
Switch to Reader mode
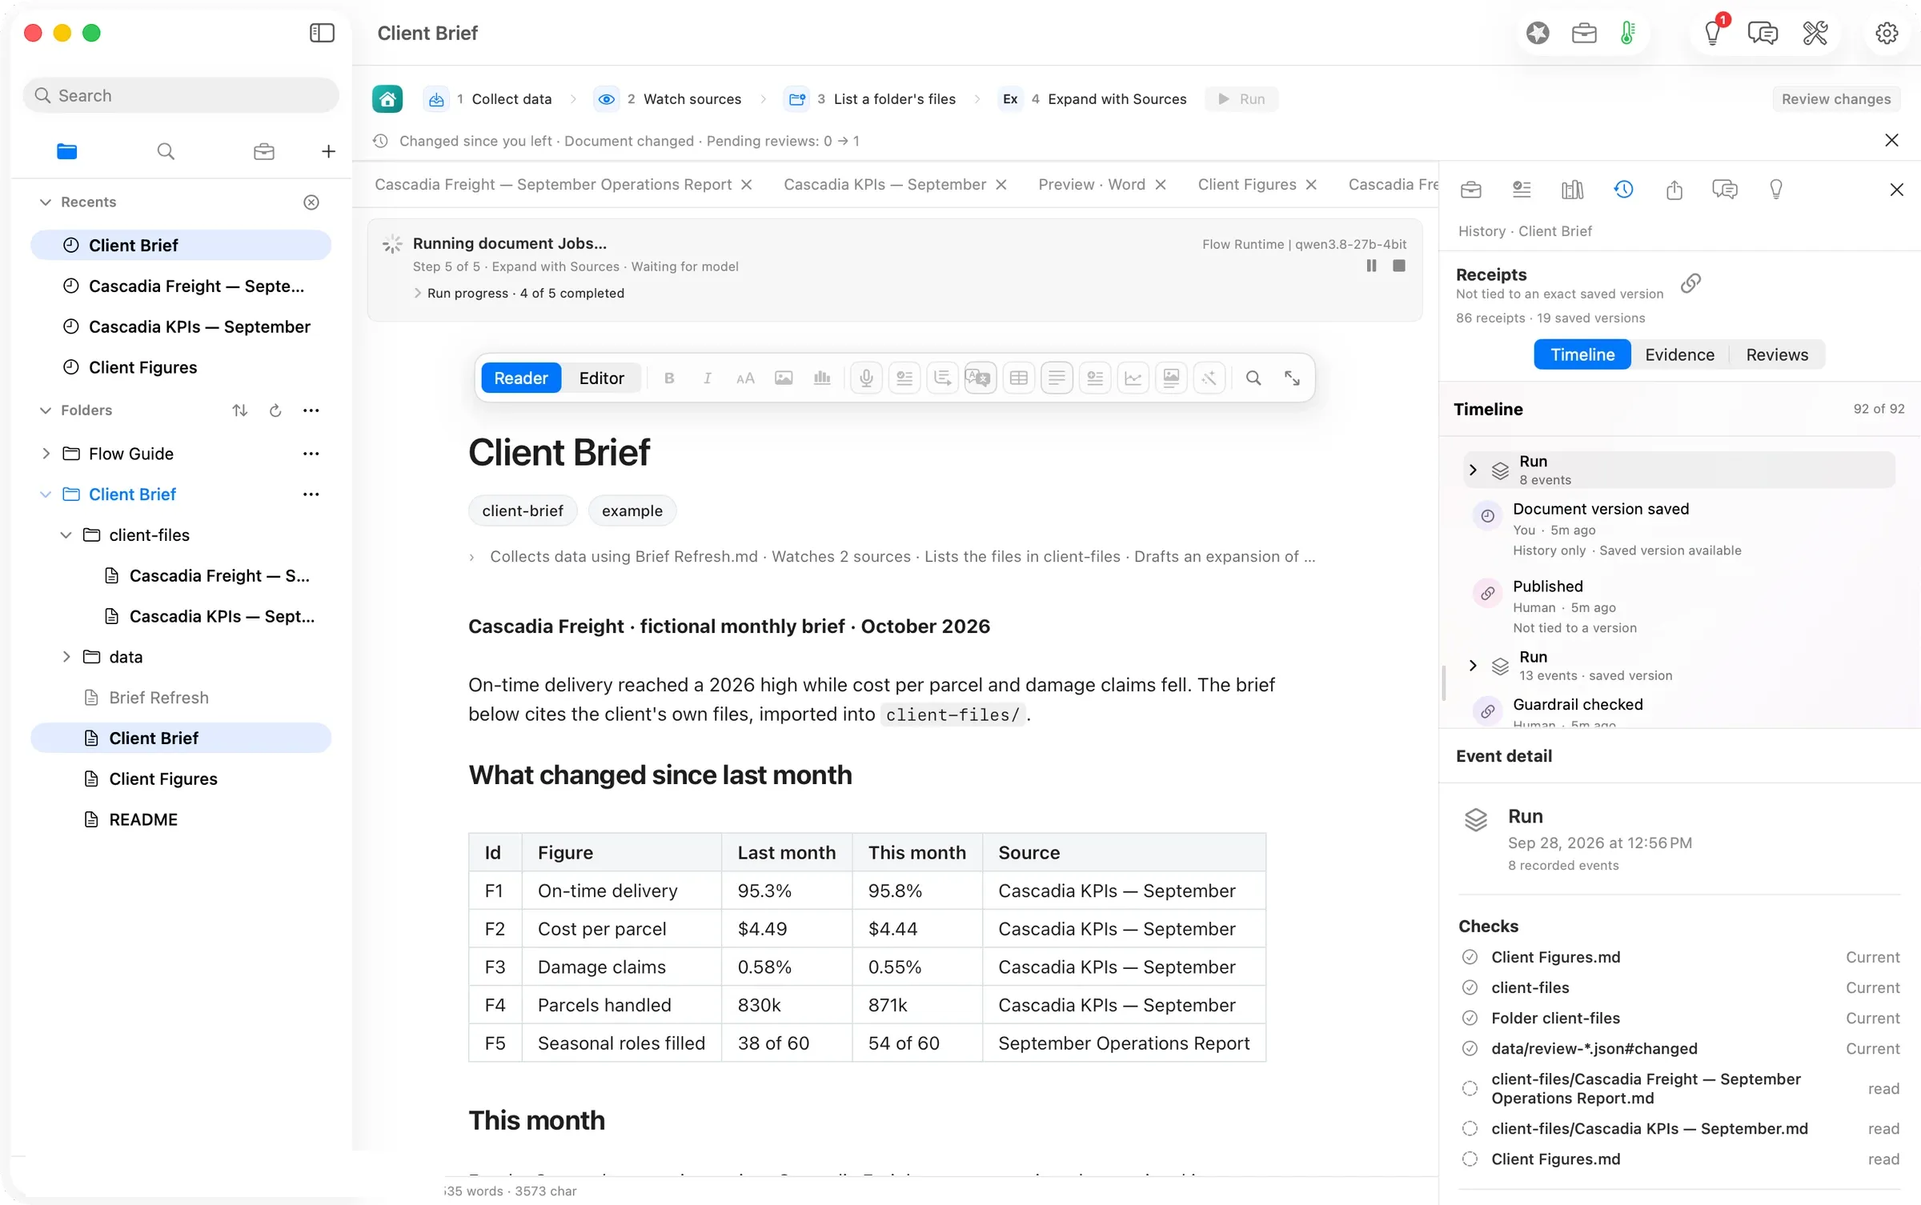[520, 378]
